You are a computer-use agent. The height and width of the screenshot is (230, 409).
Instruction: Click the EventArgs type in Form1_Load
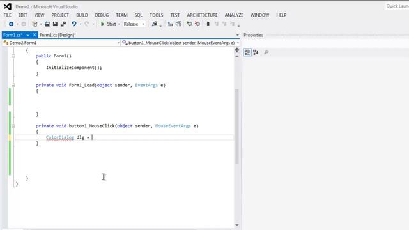pos(146,85)
